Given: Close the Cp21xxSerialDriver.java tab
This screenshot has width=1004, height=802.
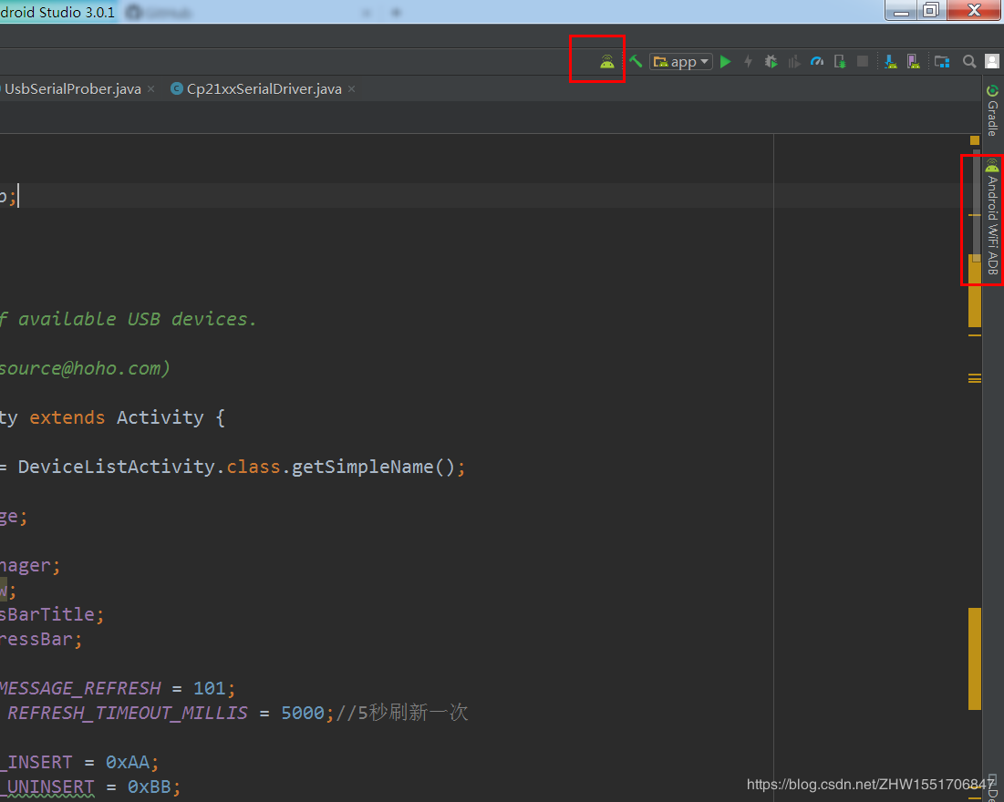Looking at the screenshot, I should point(351,89).
